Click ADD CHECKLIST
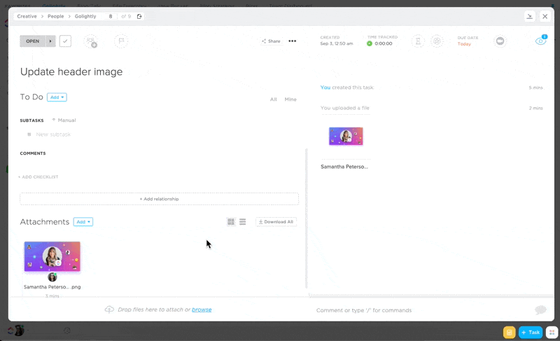This screenshot has height=341, width=560. (38, 176)
